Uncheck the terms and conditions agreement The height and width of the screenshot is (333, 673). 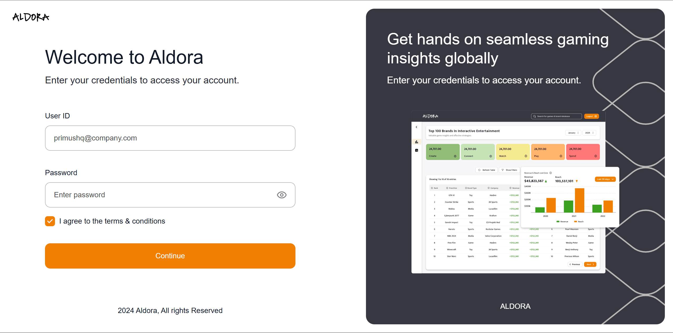coord(50,221)
